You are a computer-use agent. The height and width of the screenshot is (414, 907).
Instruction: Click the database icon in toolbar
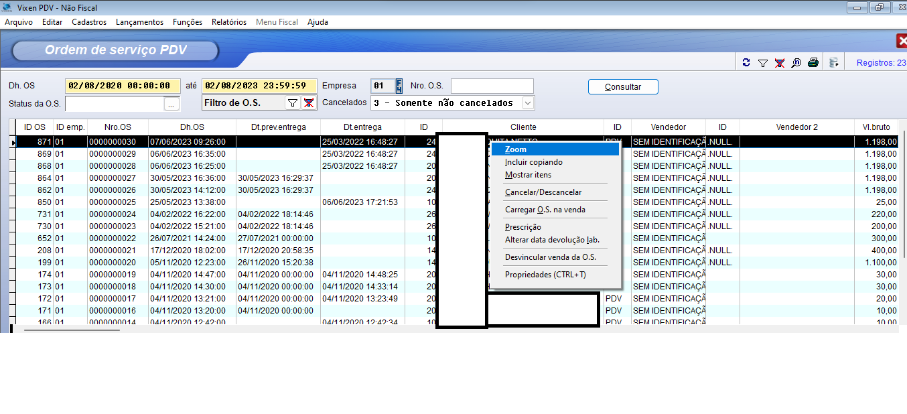point(833,63)
